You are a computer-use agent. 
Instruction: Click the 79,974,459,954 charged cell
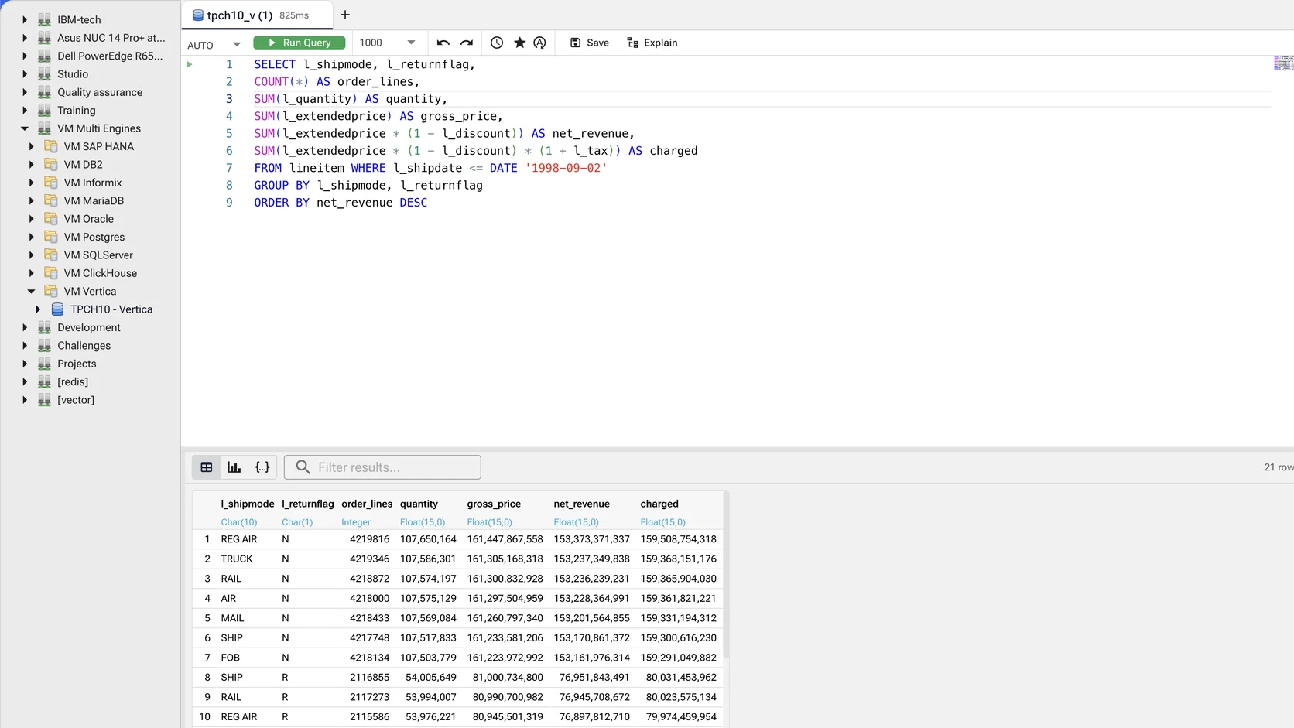click(x=681, y=716)
